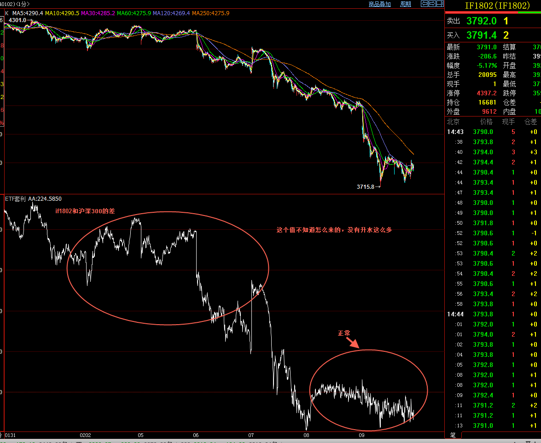Open the 周期 period selector
The height and width of the screenshot is (443, 541).
(x=406, y=4)
